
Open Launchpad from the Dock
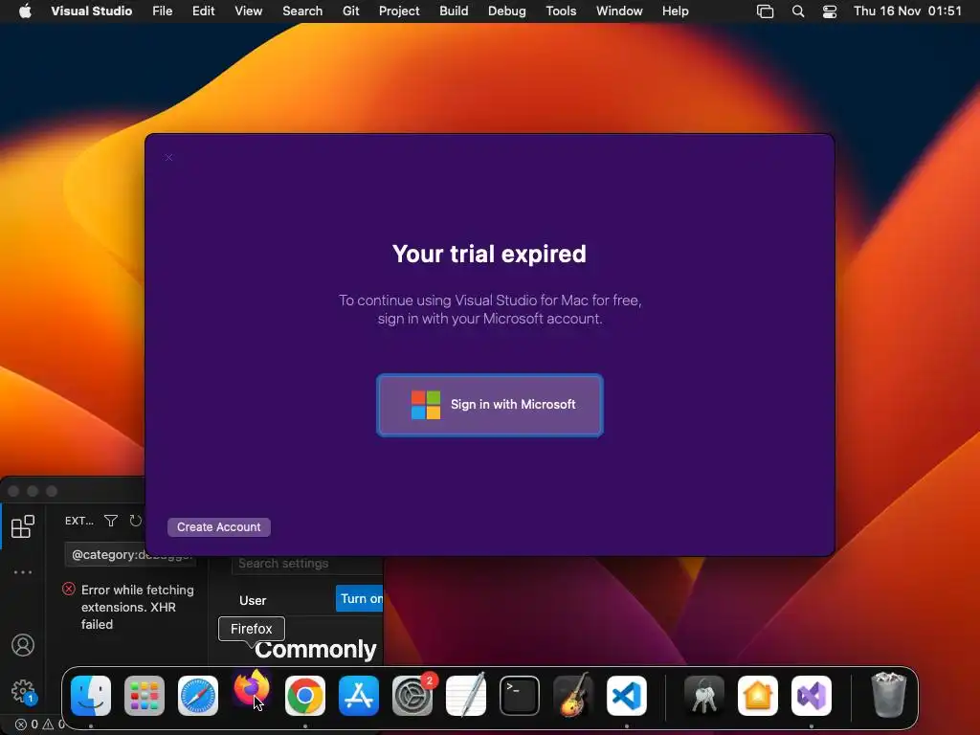tap(145, 696)
